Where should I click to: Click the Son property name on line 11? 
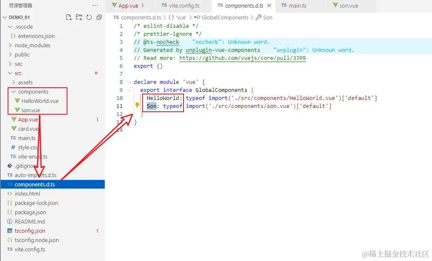coord(151,106)
